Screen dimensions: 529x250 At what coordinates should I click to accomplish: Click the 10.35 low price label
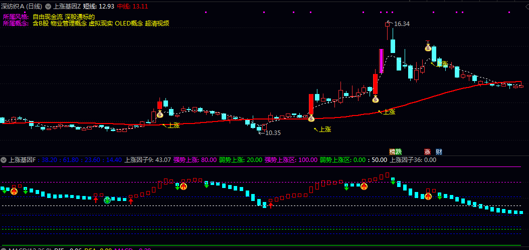[273, 133]
